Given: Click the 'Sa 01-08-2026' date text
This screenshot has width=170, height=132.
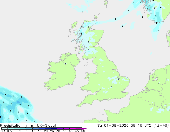Looking at the screenshot, I should click(113, 126).
